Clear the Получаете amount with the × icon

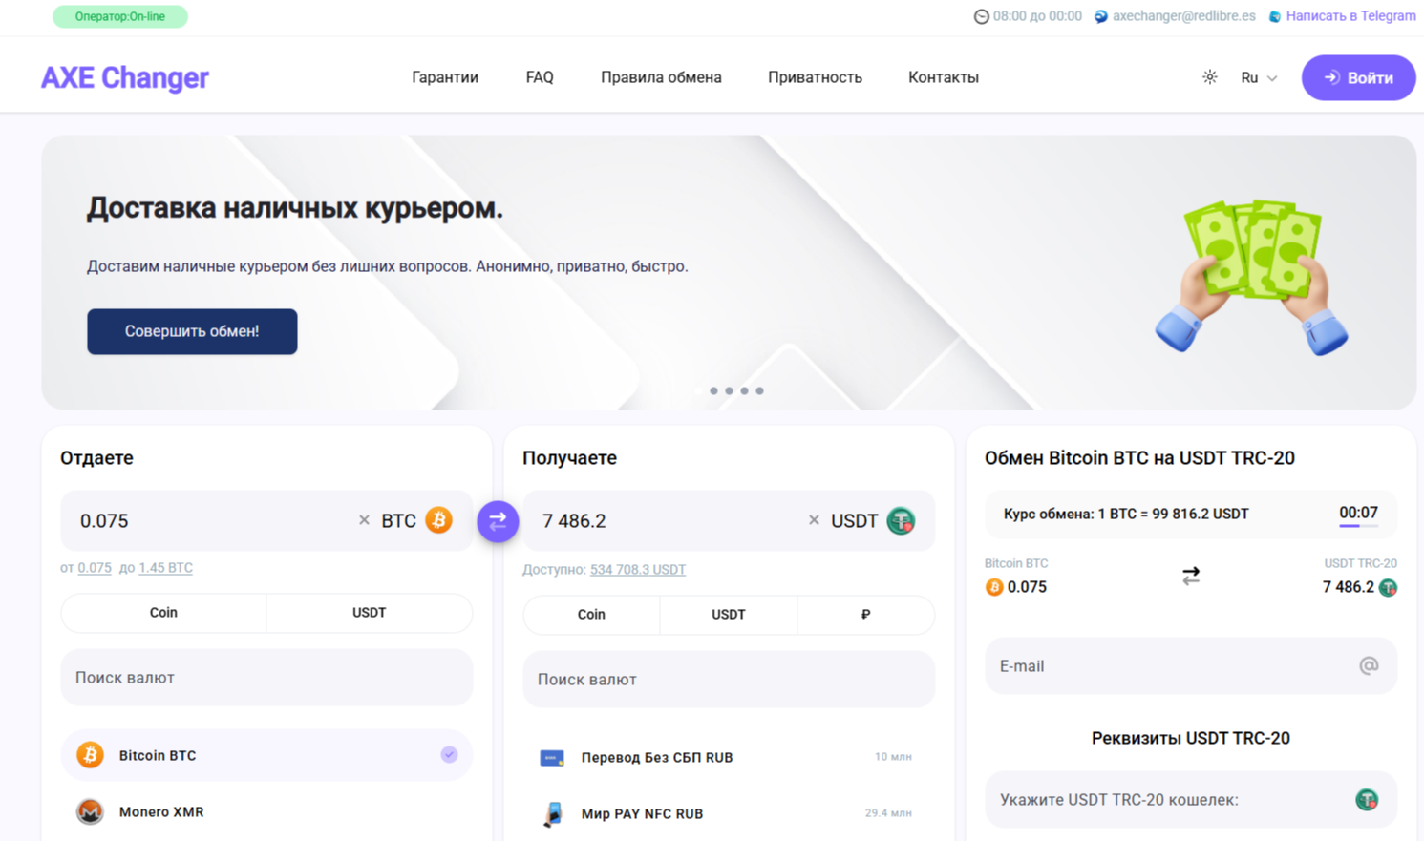pos(814,520)
